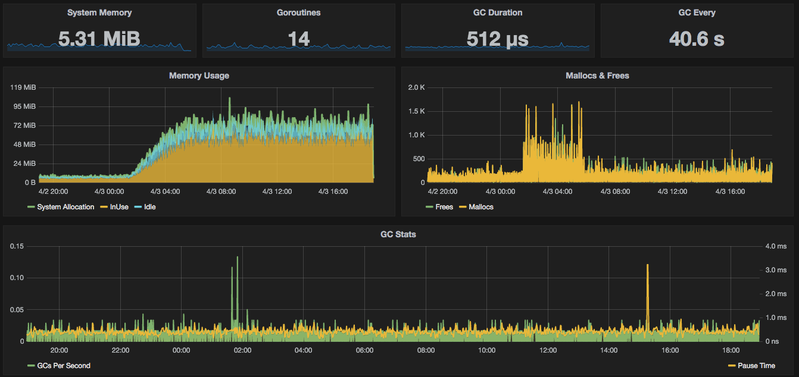Click the 0.15 y-axis label in GC Stats

tap(16, 246)
